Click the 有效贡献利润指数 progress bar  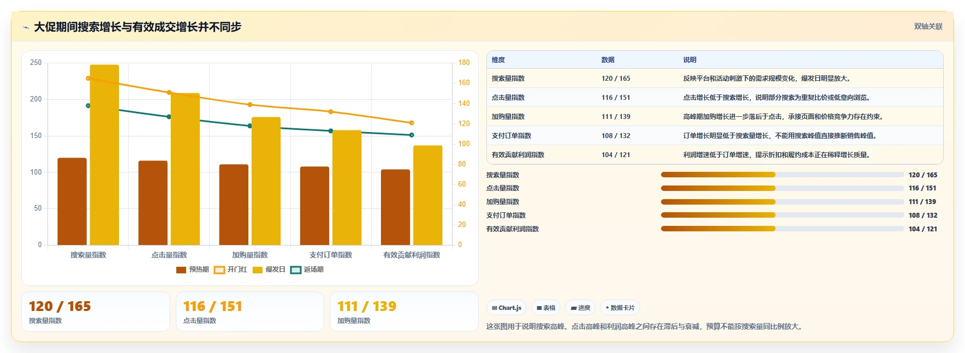click(782, 229)
